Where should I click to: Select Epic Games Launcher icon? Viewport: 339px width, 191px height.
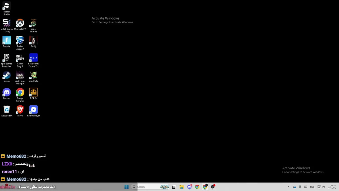pyautogui.click(x=7, y=60)
